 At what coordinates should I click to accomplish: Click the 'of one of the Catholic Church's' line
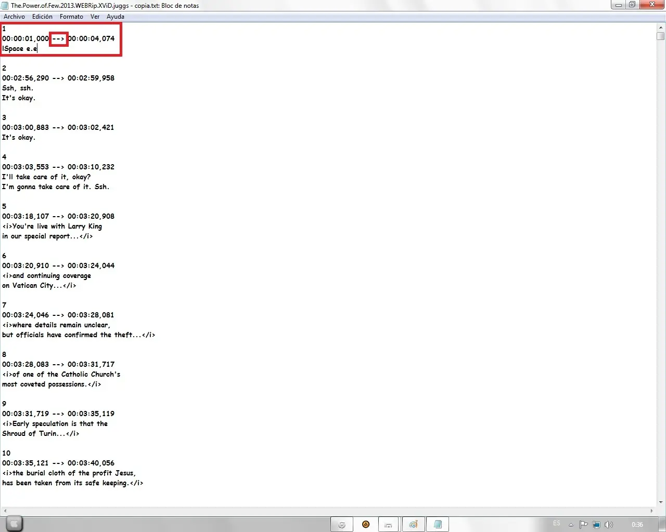tap(61, 374)
